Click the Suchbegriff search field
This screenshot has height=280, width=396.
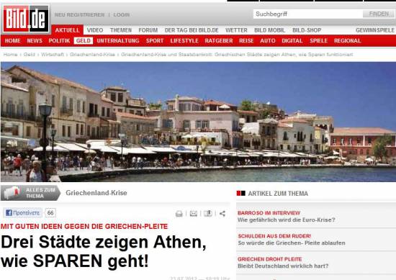click(308, 14)
